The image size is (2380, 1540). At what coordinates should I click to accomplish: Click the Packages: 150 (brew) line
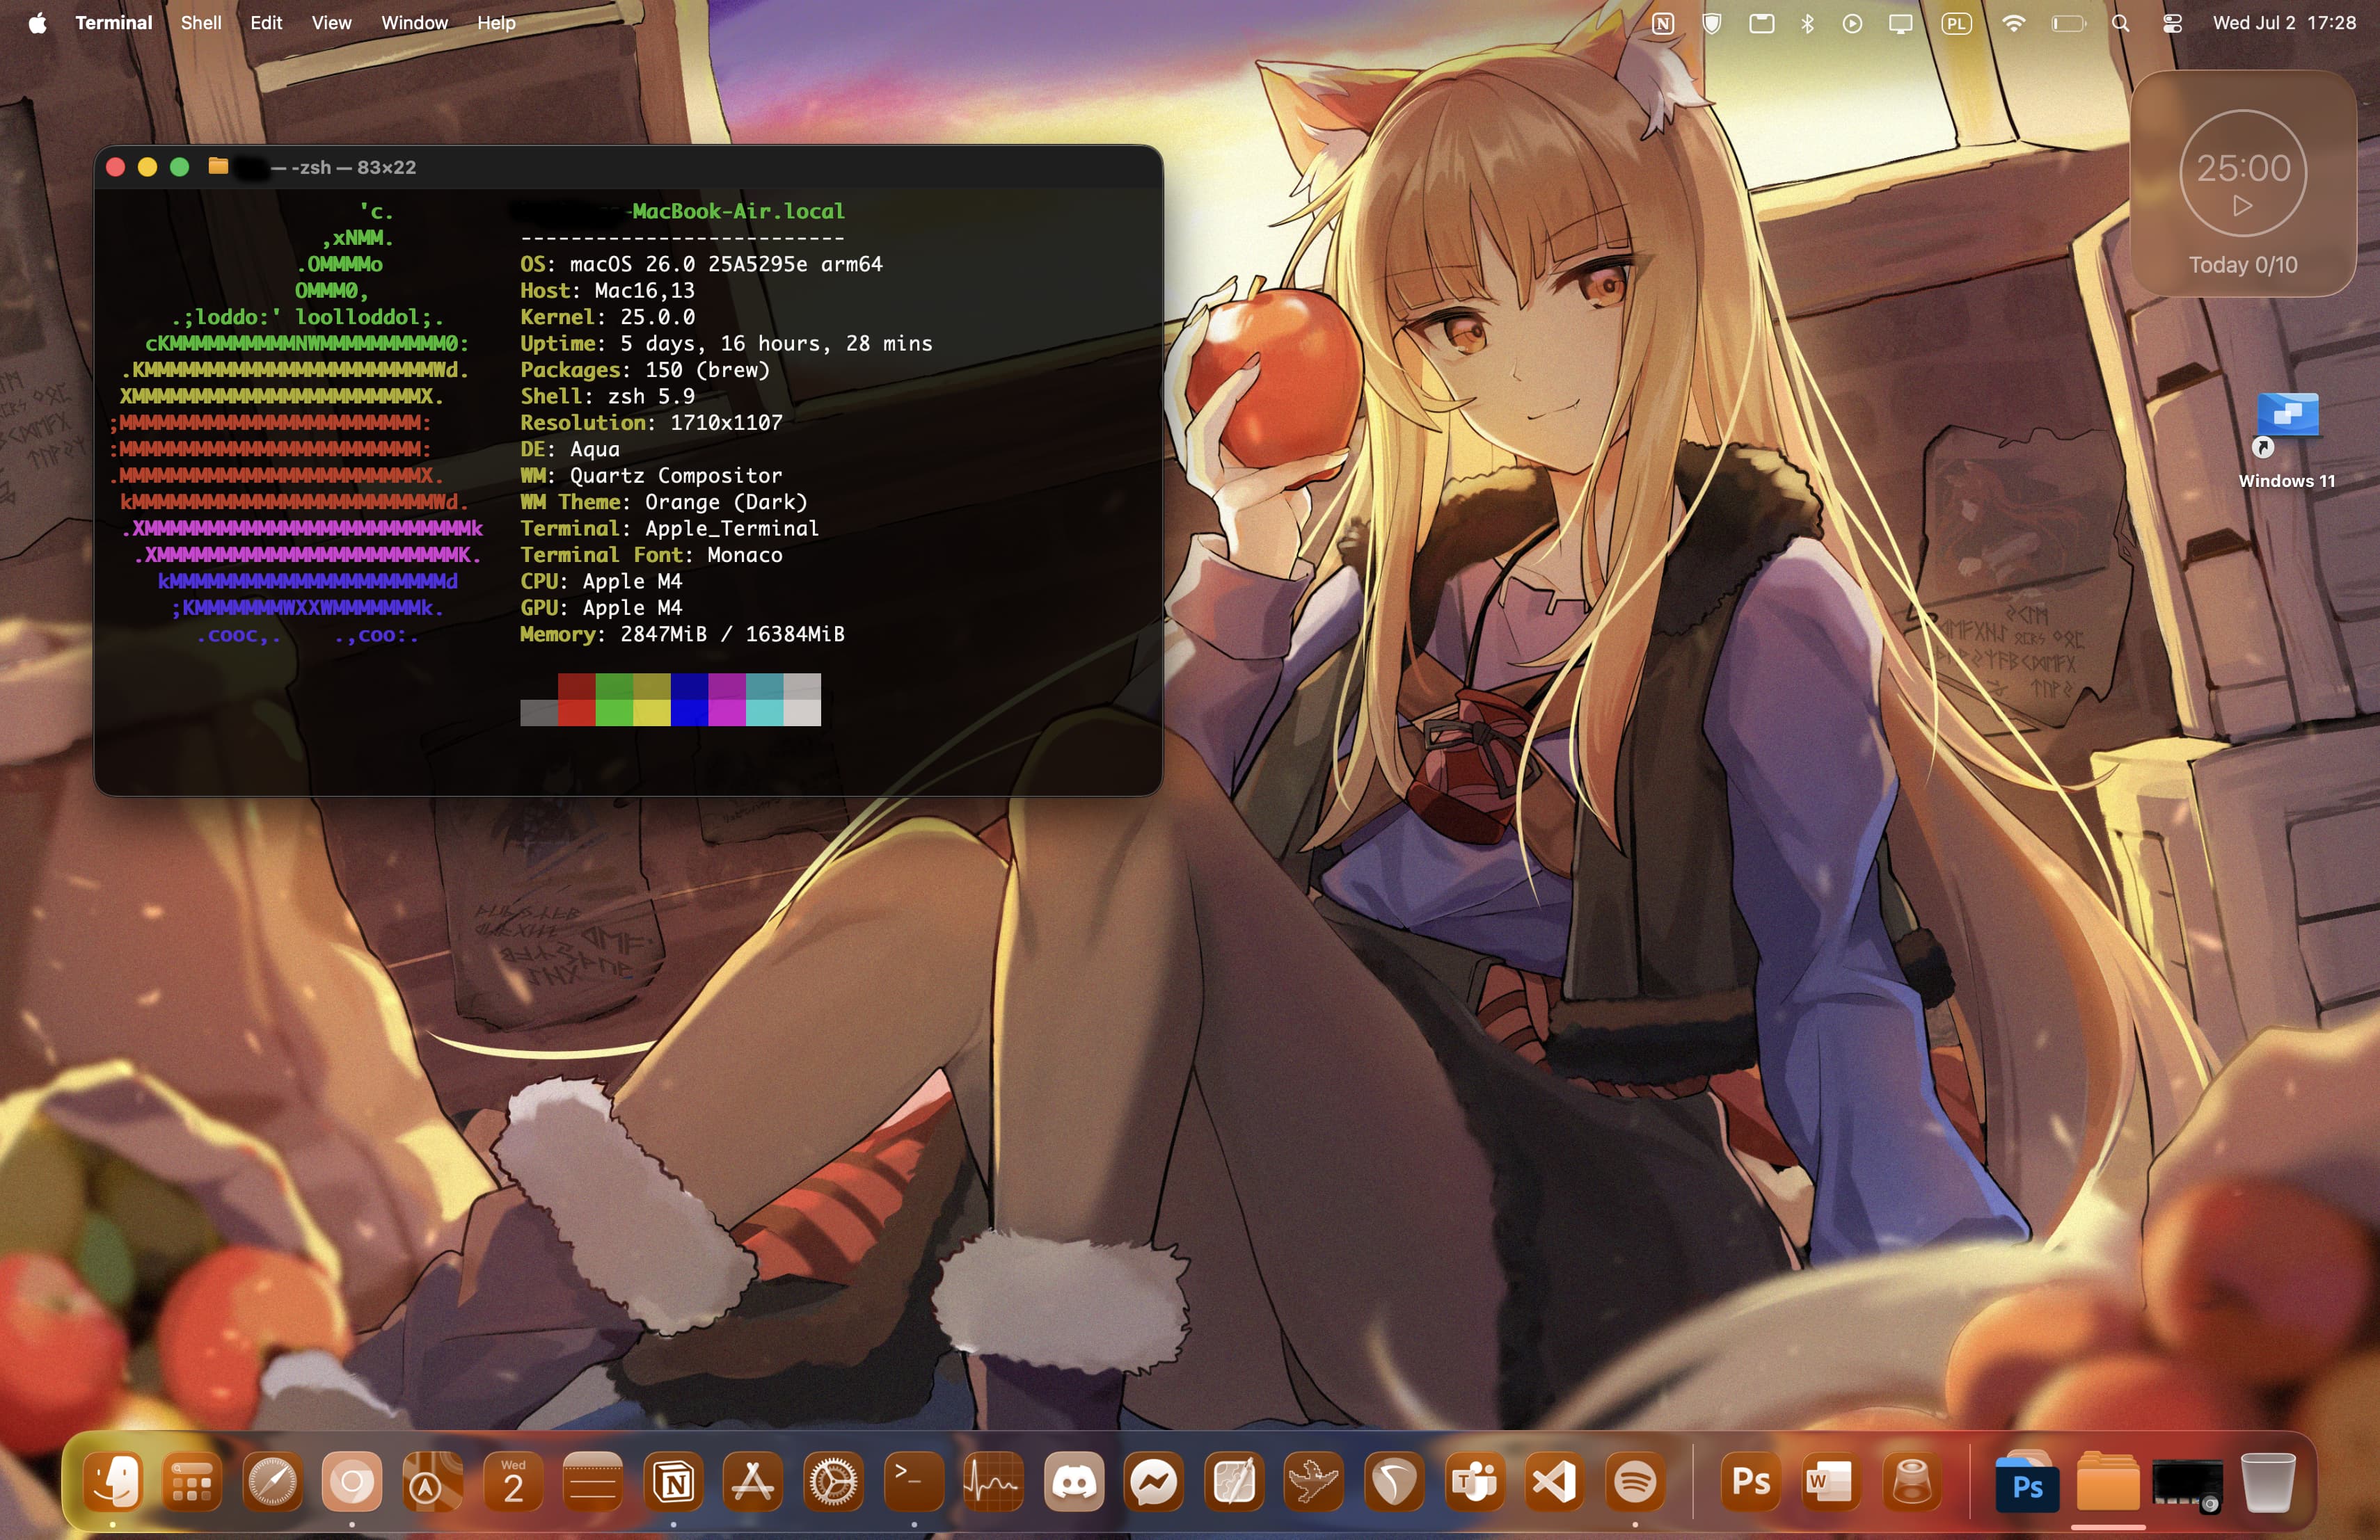pos(645,370)
